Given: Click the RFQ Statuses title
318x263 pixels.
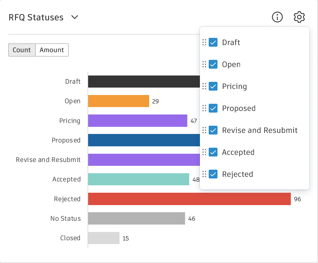Looking at the screenshot, I should 36,17.
